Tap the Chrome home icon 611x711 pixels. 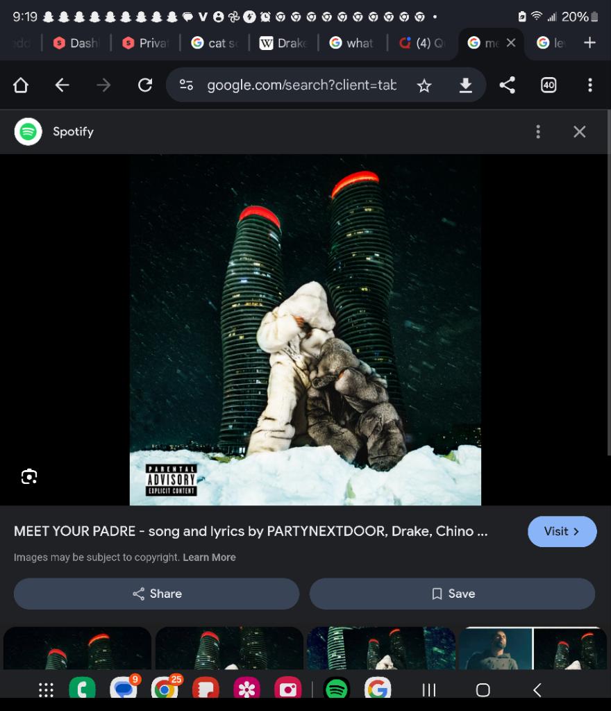tap(21, 85)
